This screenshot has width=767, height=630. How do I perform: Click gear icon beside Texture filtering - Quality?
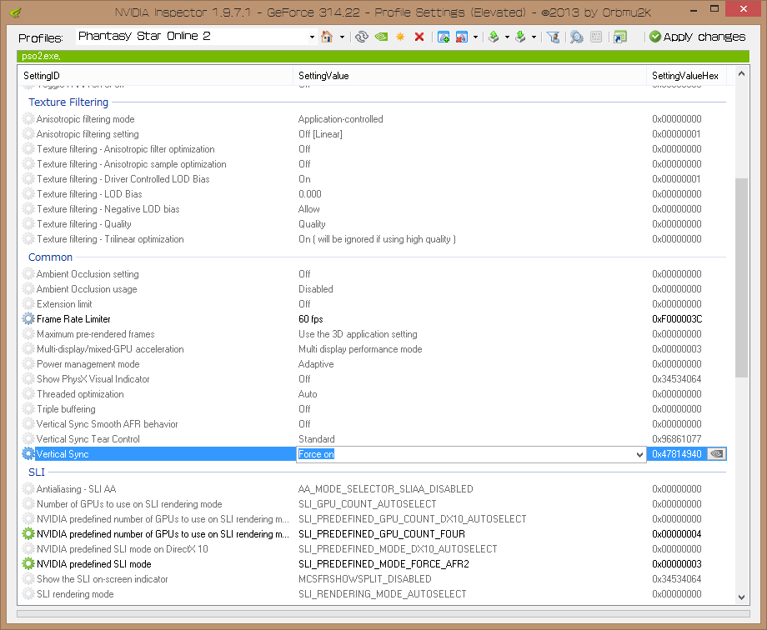tap(28, 224)
